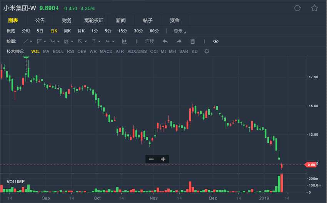This screenshot has height=203, width=327.
Task: Undo the last drawing action
Action: point(165,41)
